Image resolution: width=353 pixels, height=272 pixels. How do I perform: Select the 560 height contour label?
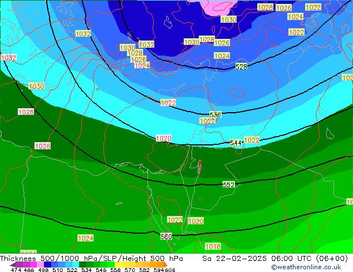coord(166,236)
